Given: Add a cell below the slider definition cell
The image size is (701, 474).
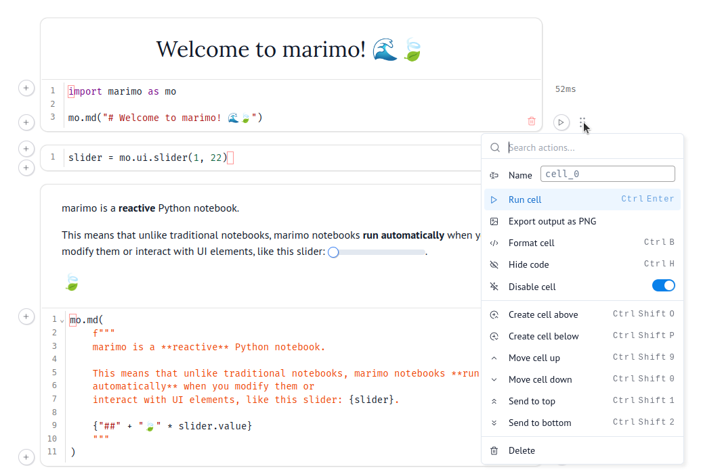Looking at the screenshot, I should pos(26,168).
